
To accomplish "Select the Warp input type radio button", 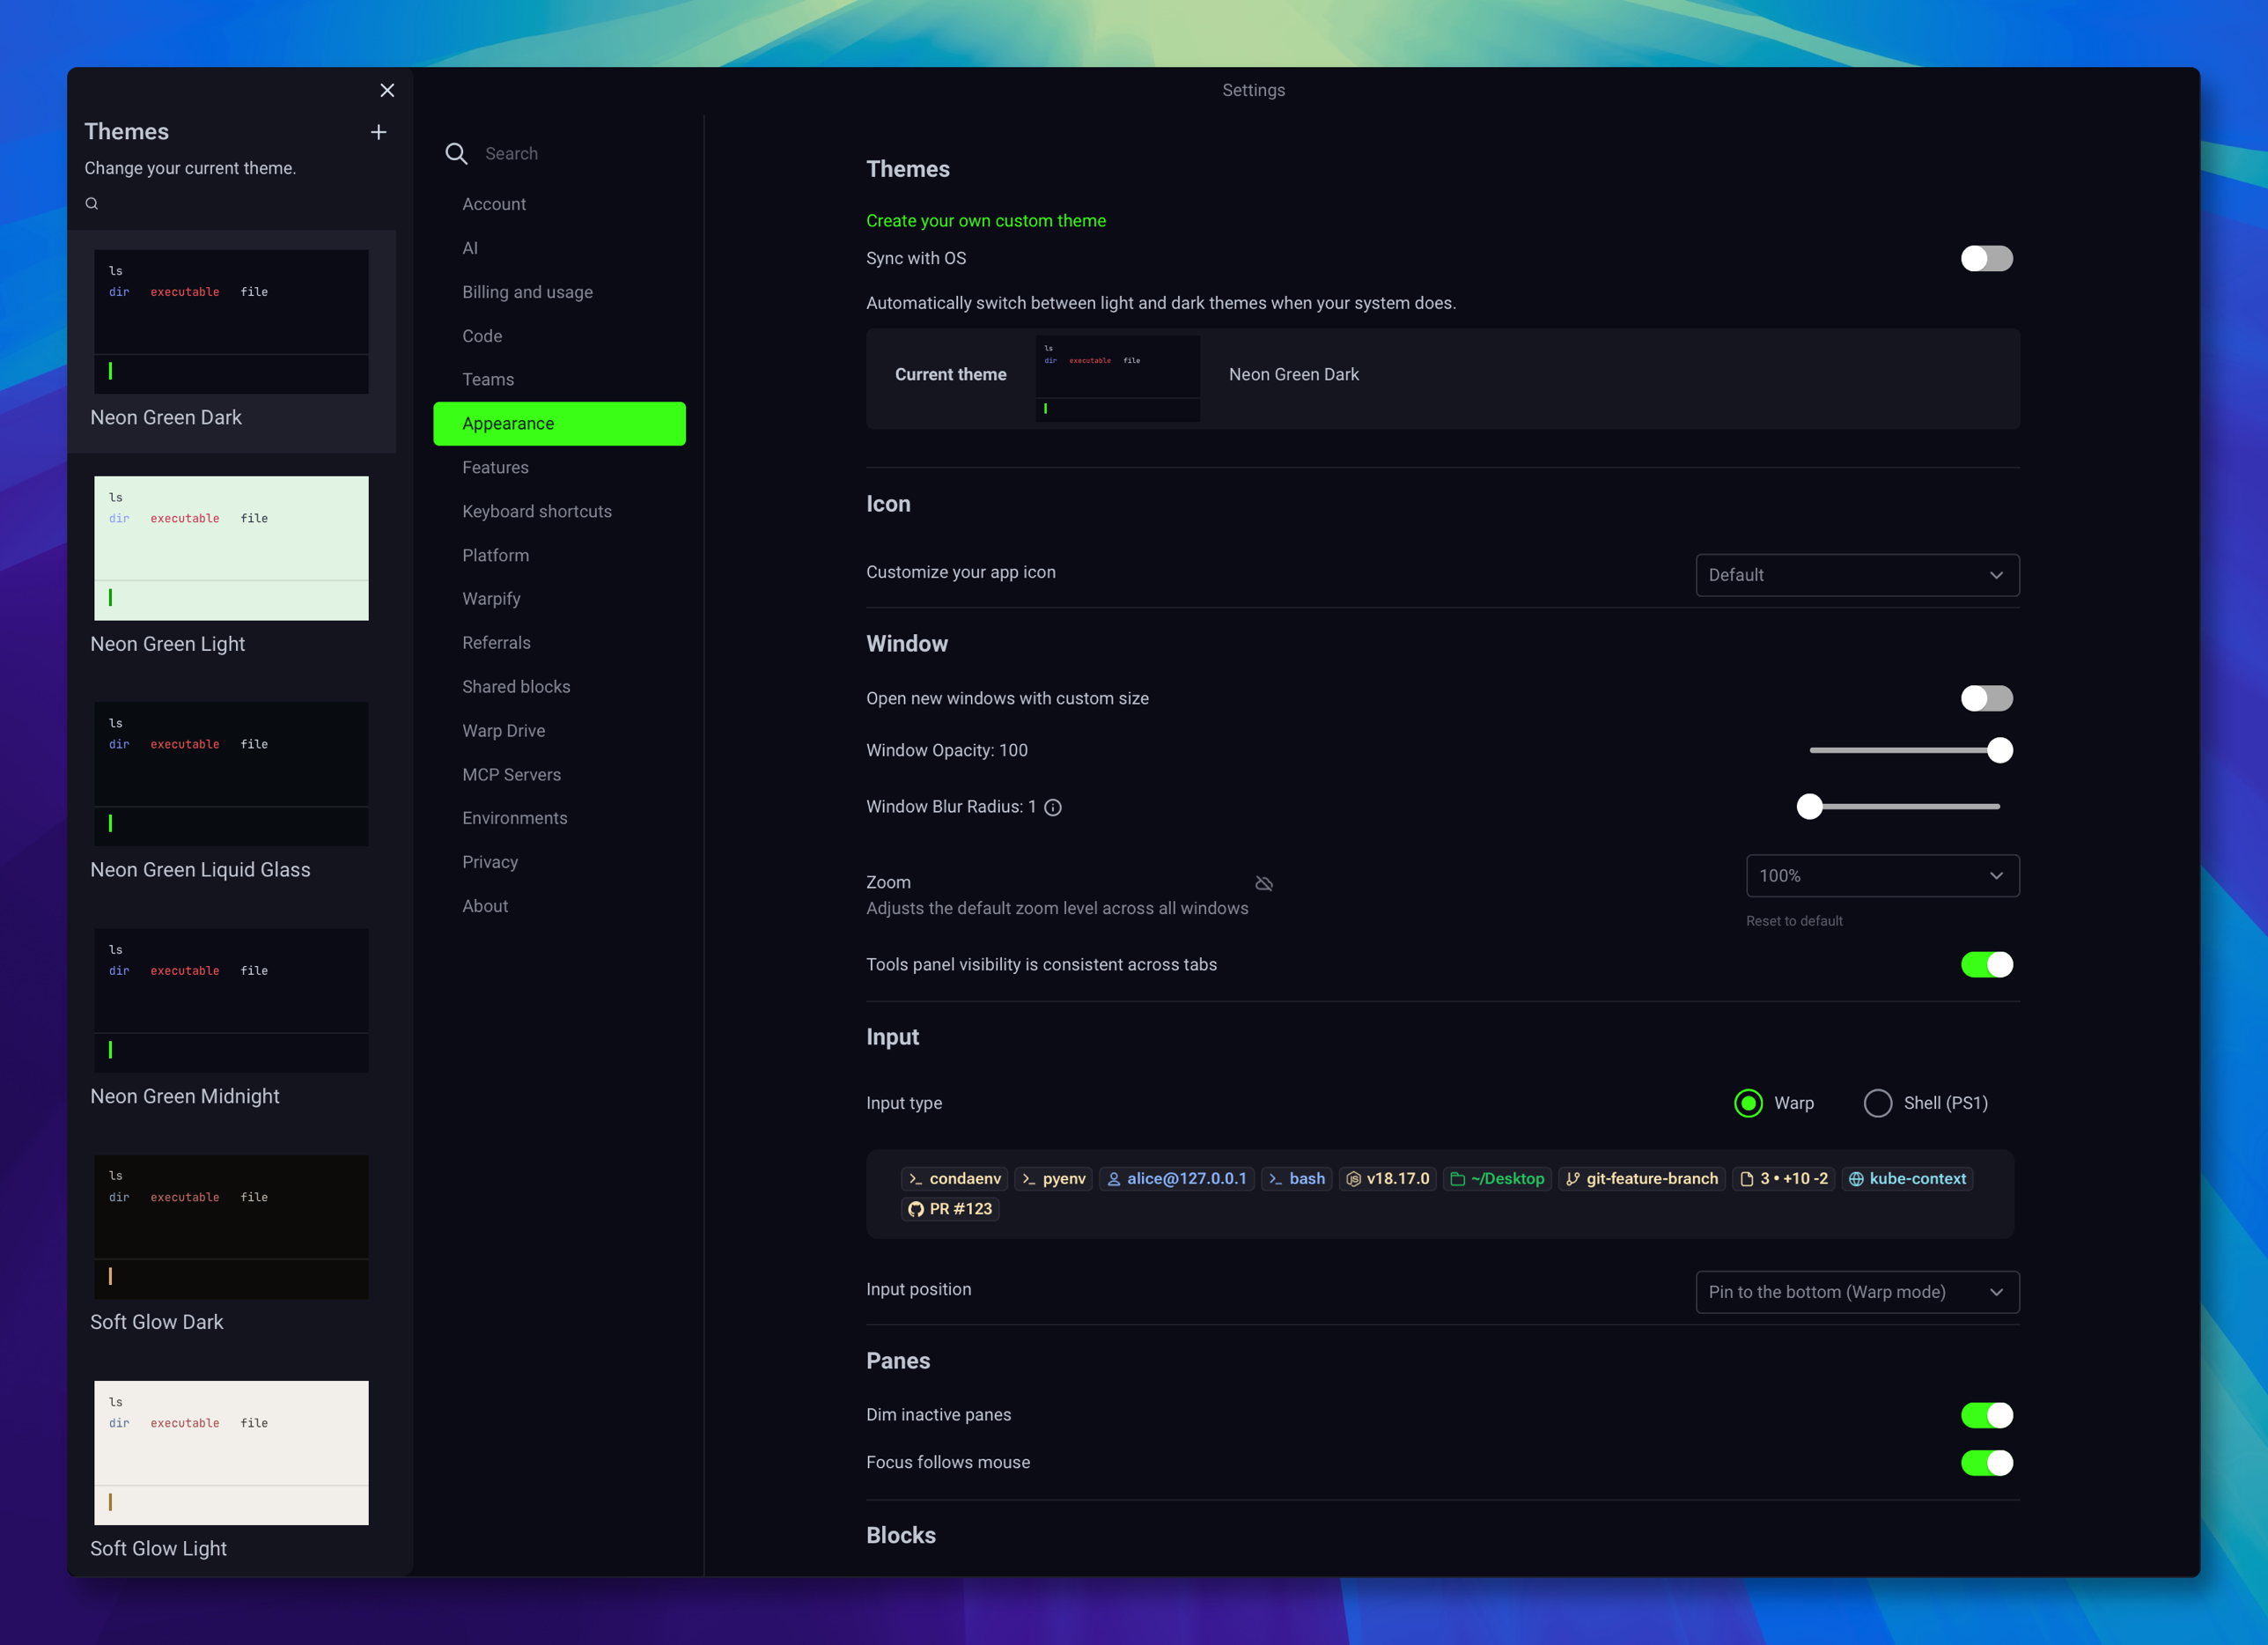I will point(1748,1103).
